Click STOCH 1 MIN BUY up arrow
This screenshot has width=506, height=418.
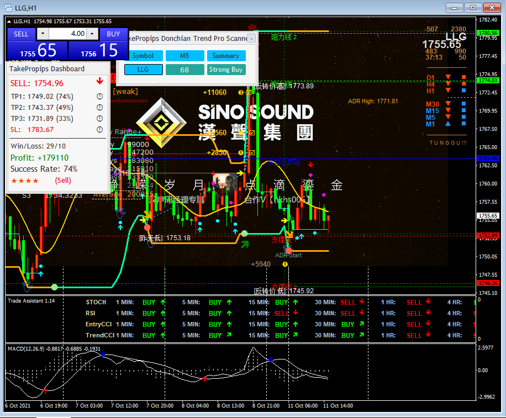(x=163, y=302)
